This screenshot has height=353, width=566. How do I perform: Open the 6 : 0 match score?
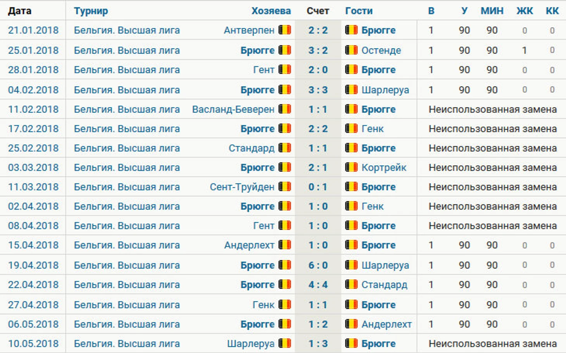[x=318, y=265]
